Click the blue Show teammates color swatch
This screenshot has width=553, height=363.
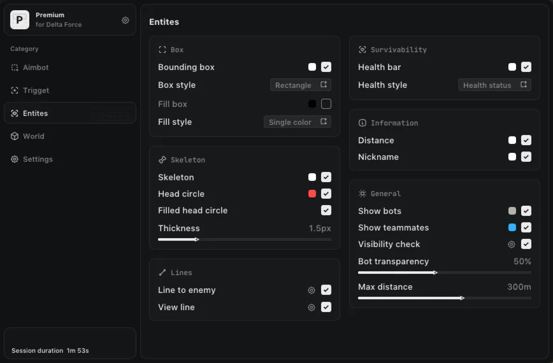tap(512, 227)
